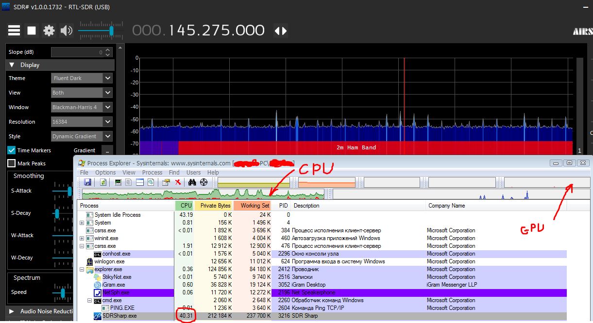Open the Users menu
593x323 pixels.
(194, 172)
